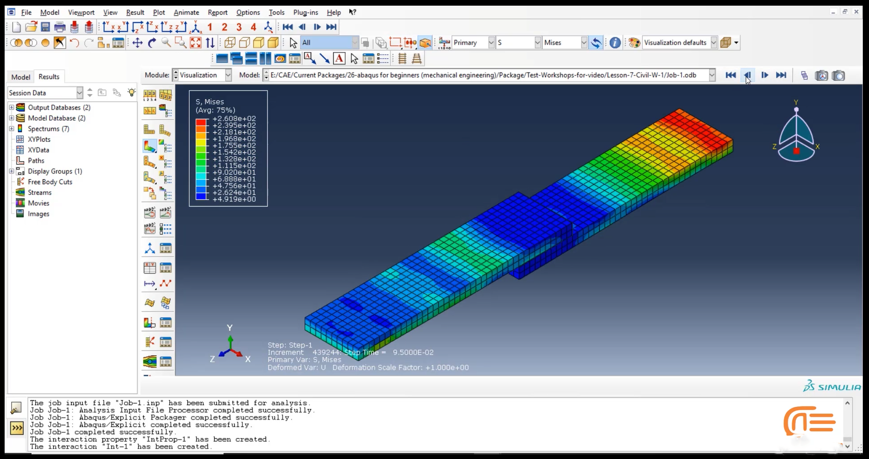869x459 pixels.
Task: Step to previous frame
Action: (x=747, y=76)
